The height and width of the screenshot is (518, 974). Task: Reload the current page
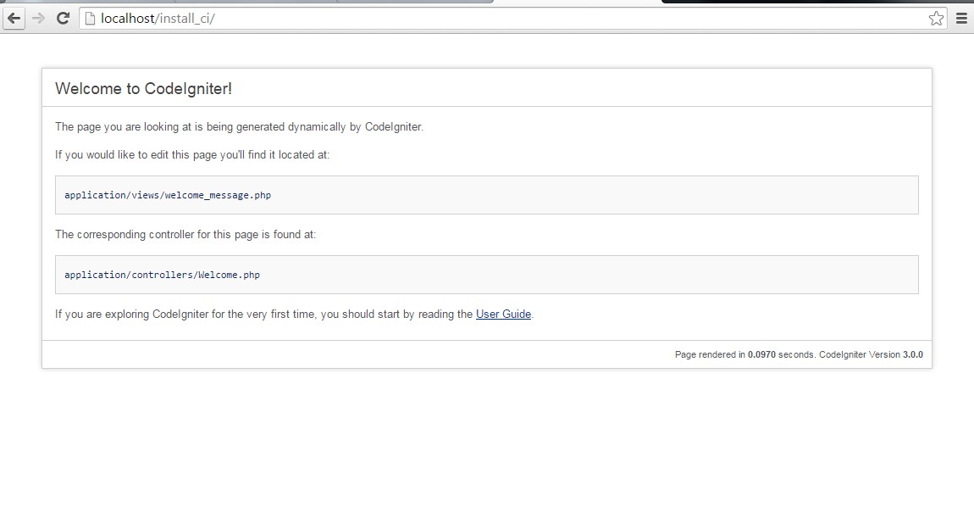(x=63, y=18)
